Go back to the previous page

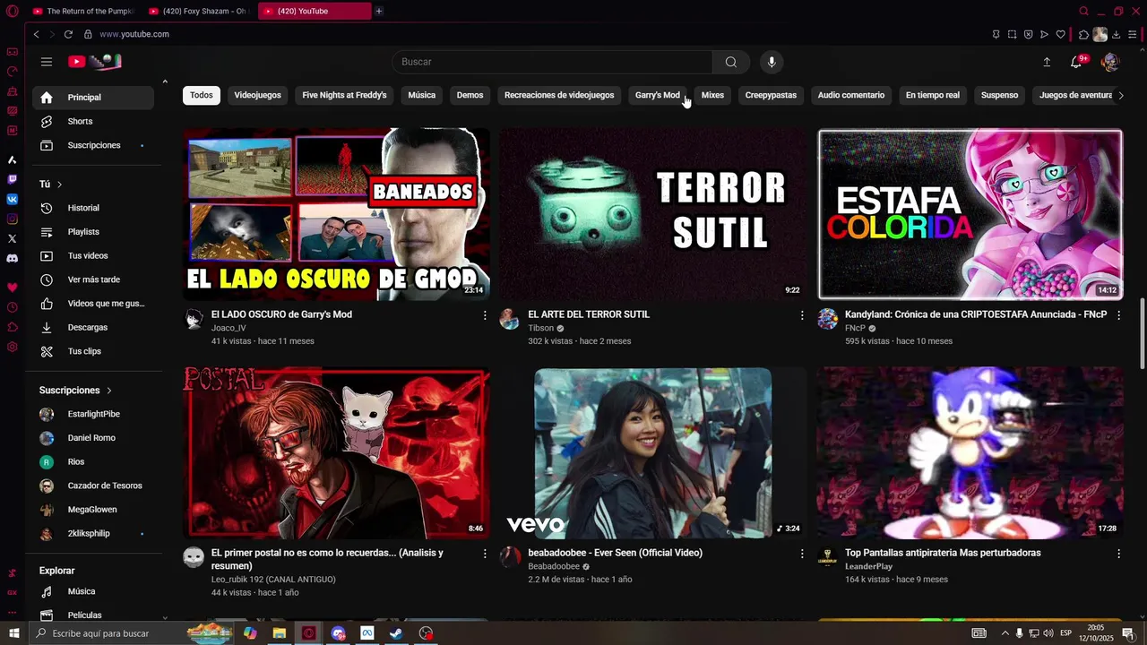[x=36, y=34]
